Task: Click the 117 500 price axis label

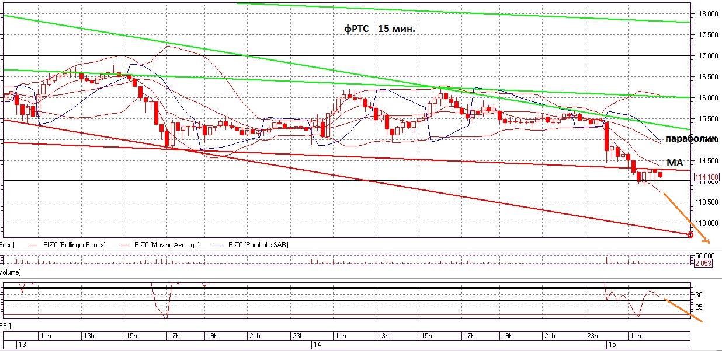Action: coord(706,34)
